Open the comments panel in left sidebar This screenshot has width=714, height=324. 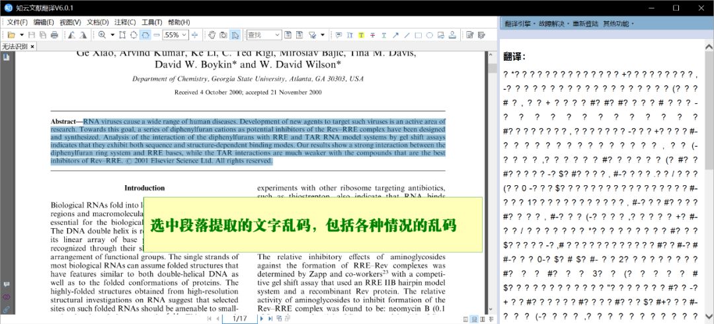[x=7, y=284]
